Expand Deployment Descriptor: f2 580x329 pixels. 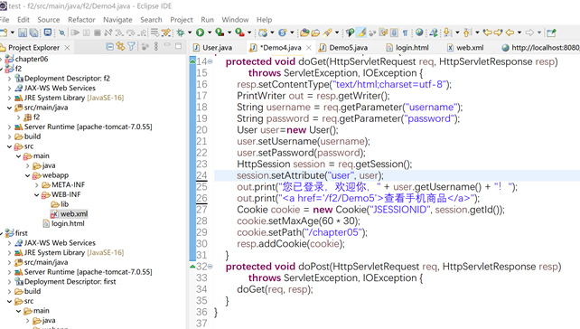click(9, 79)
